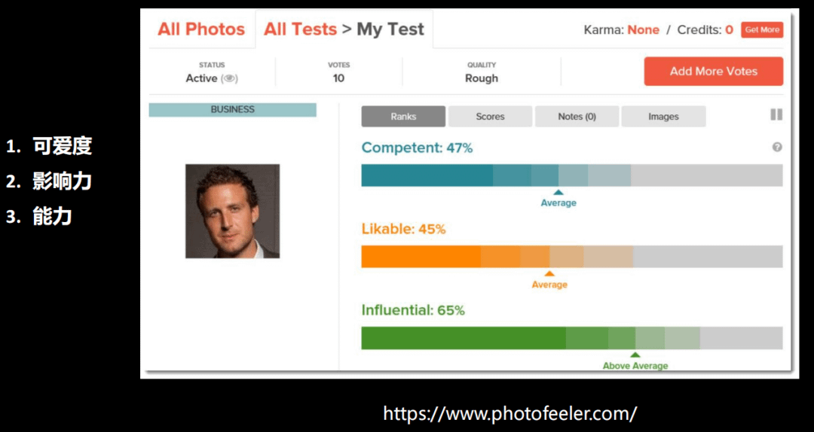Click the All Tests breadcrumb link

click(300, 29)
